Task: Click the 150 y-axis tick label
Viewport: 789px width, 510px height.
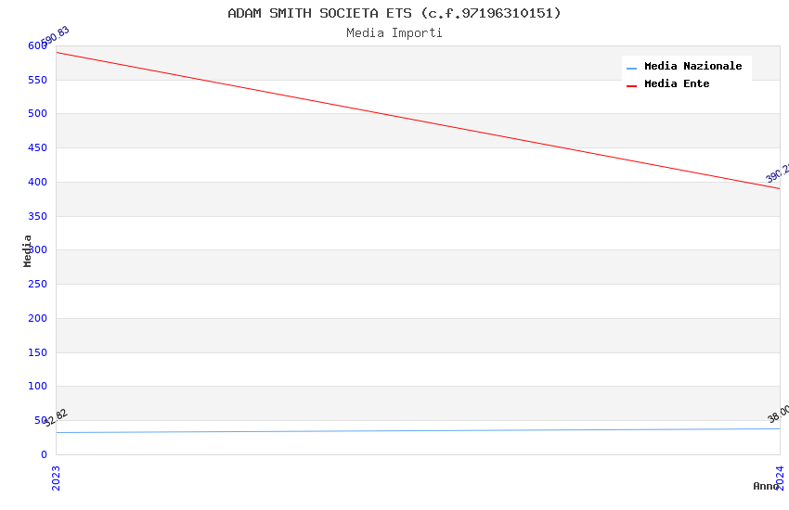Action: pos(37,352)
